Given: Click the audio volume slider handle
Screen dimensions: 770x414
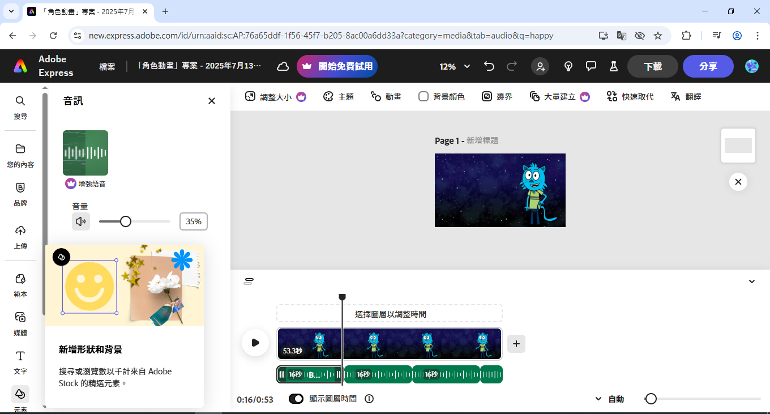Looking at the screenshot, I should click(x=126, y=221).
